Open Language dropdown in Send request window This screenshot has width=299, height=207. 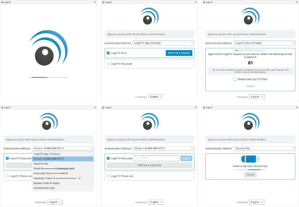point(156,97)
